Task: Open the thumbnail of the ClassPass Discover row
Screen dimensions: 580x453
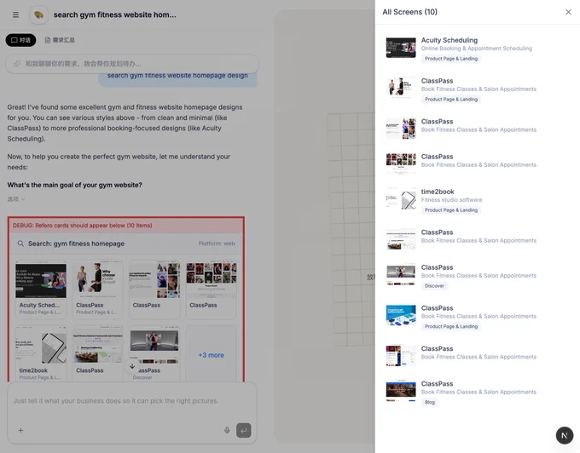Action: click(401, 275)
